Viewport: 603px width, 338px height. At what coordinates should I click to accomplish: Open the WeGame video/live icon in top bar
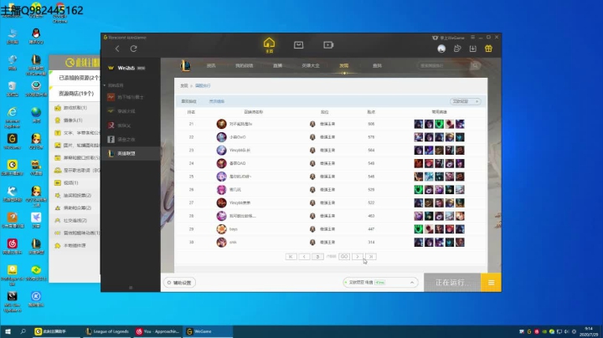328,45
